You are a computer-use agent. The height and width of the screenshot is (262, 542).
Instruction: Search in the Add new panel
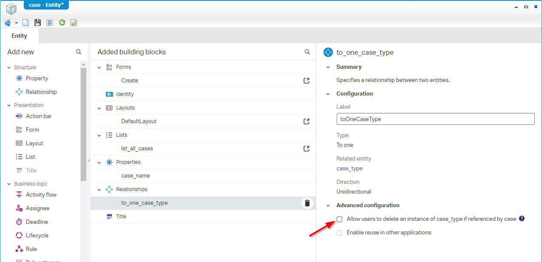(79, 52)
